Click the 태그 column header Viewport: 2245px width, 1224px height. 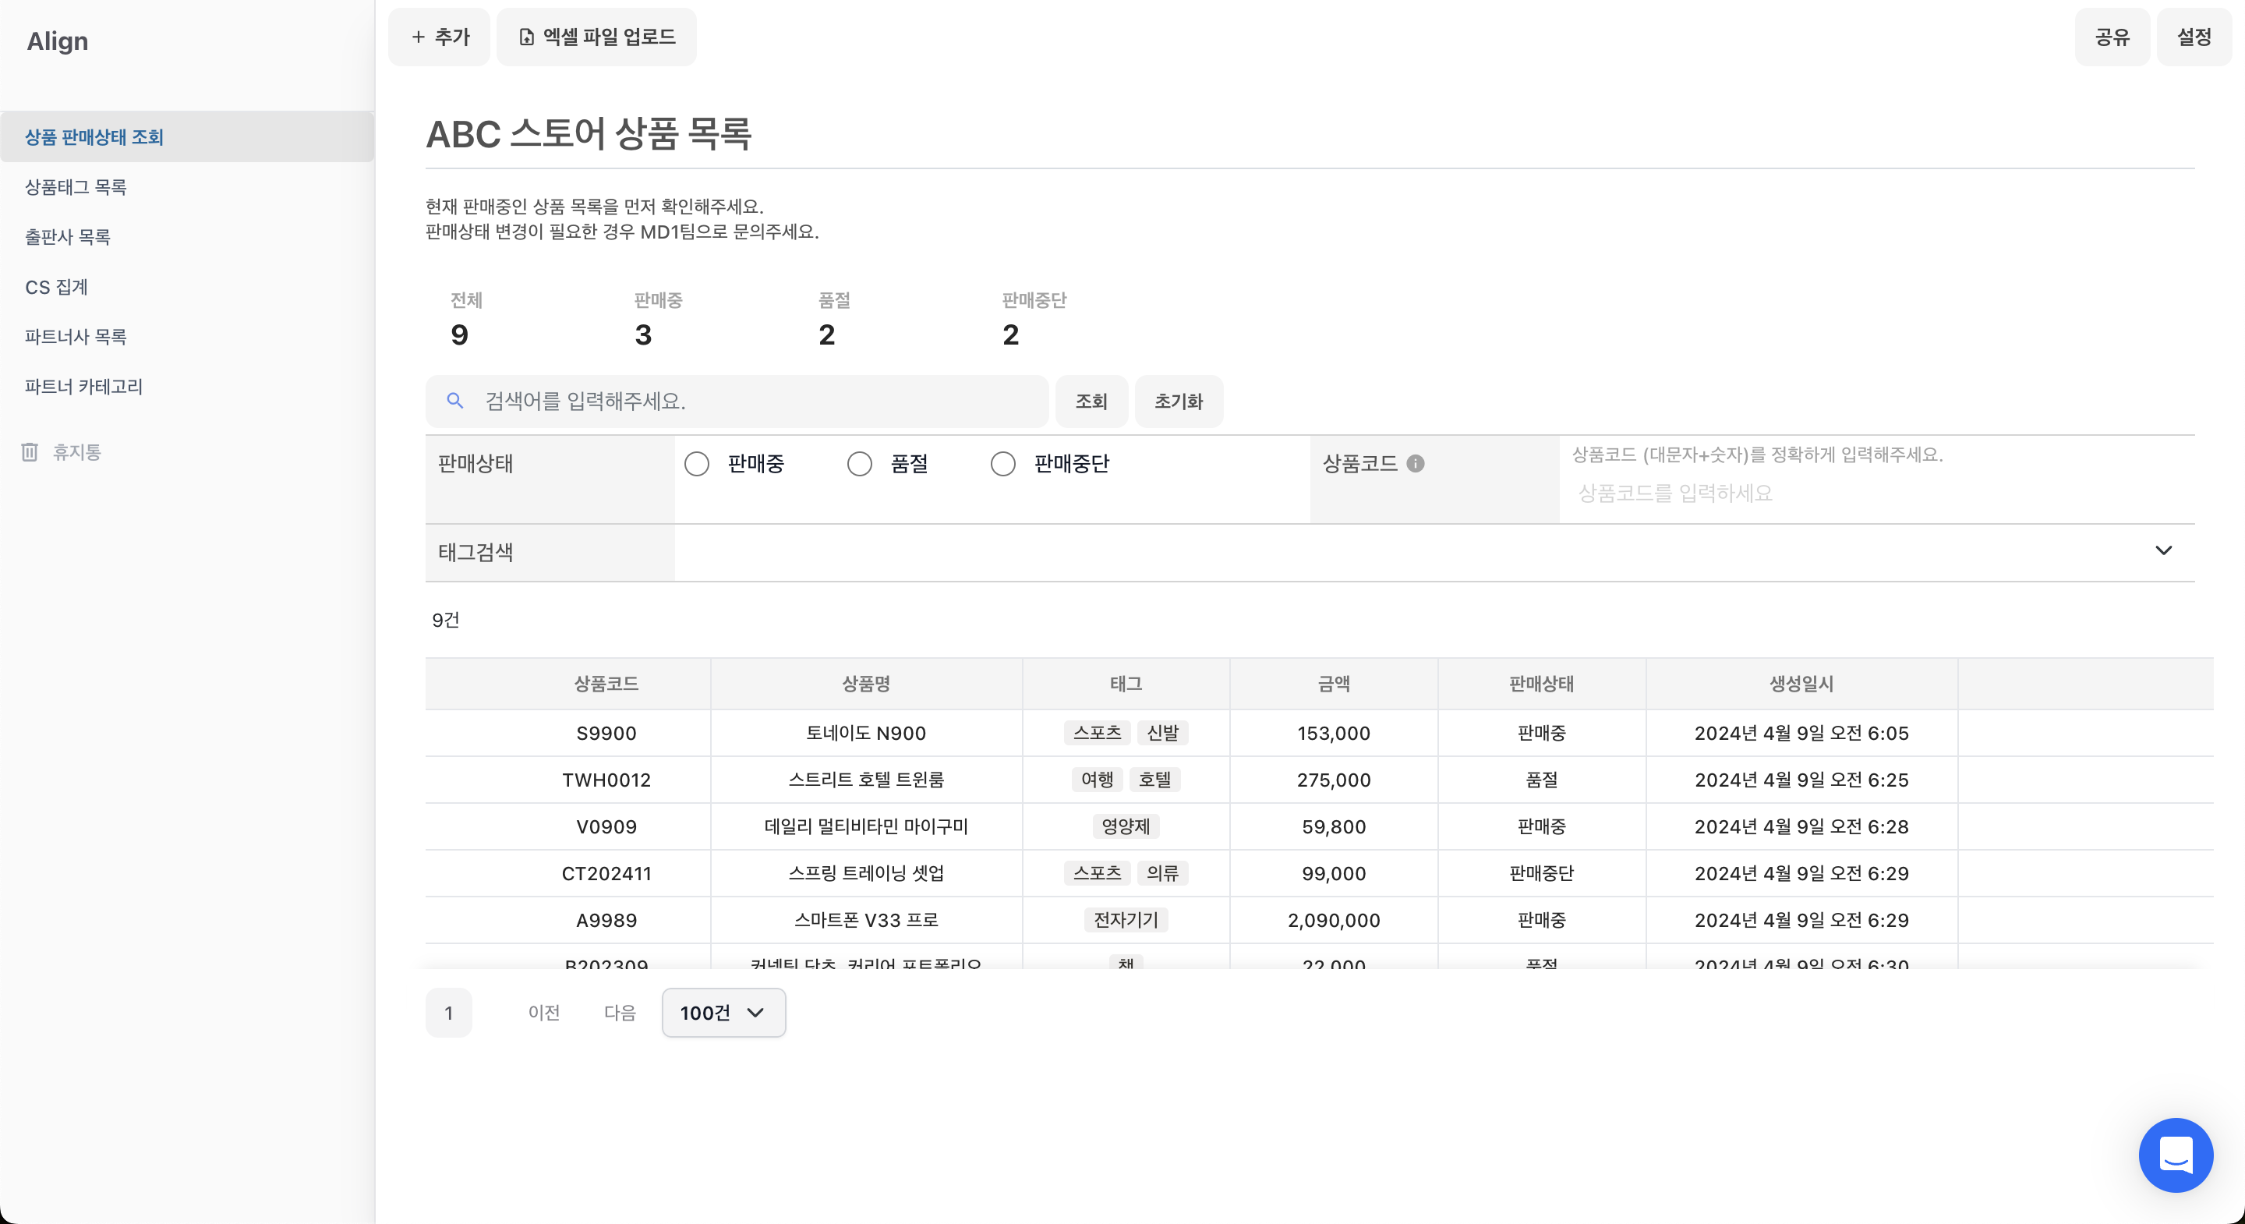coord(1125,685)
